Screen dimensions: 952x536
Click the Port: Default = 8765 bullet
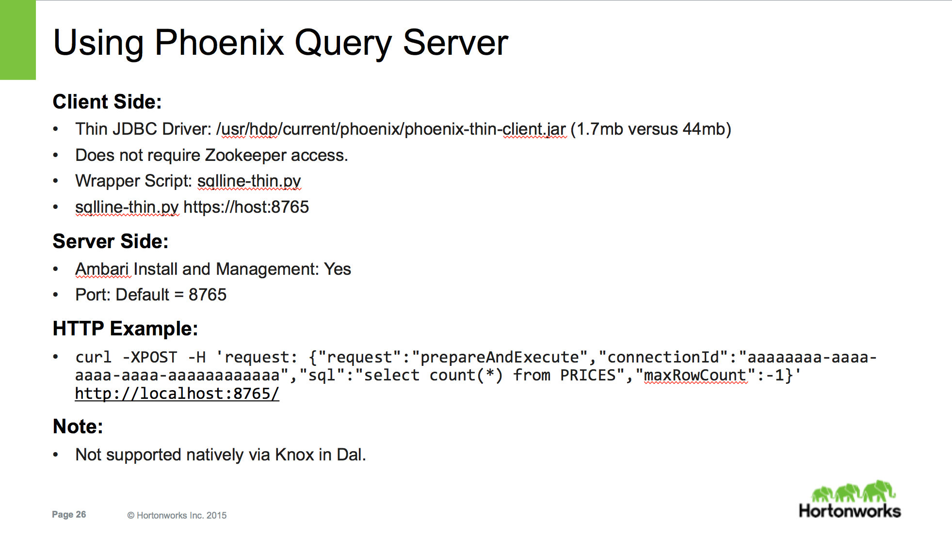coord(151,294)
